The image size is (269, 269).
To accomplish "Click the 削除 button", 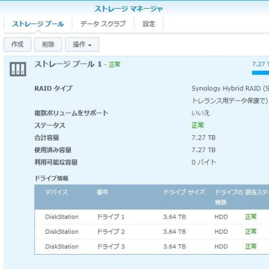I will pyautogui.click(x=48, y=44).
